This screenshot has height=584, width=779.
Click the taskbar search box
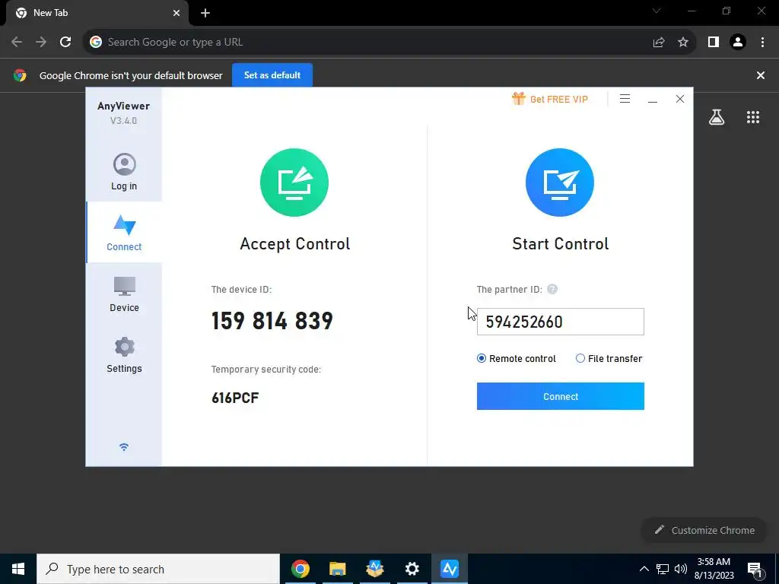[x=158, y=569]
